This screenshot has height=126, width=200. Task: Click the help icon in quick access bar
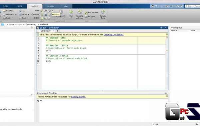tap(182, 6)
